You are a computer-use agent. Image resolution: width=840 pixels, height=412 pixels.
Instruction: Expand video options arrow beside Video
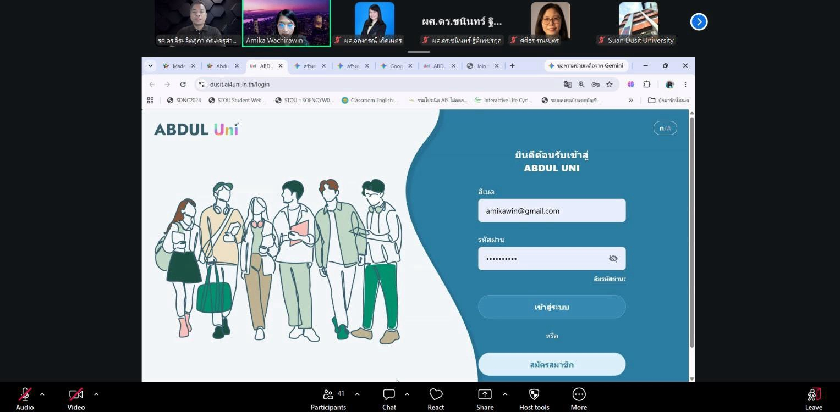(x=96, y=394)
